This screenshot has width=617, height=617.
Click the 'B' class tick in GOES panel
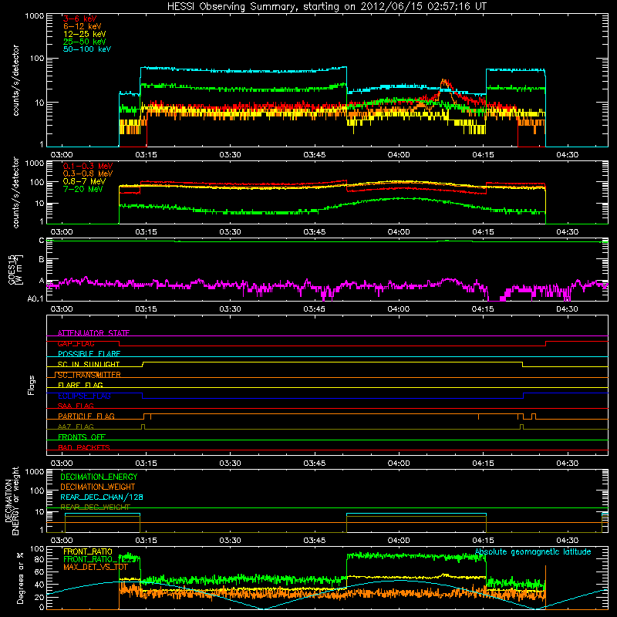42,259
